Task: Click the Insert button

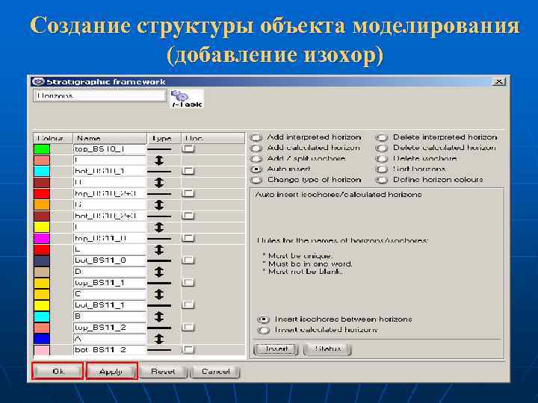Action: coord(276,349)
